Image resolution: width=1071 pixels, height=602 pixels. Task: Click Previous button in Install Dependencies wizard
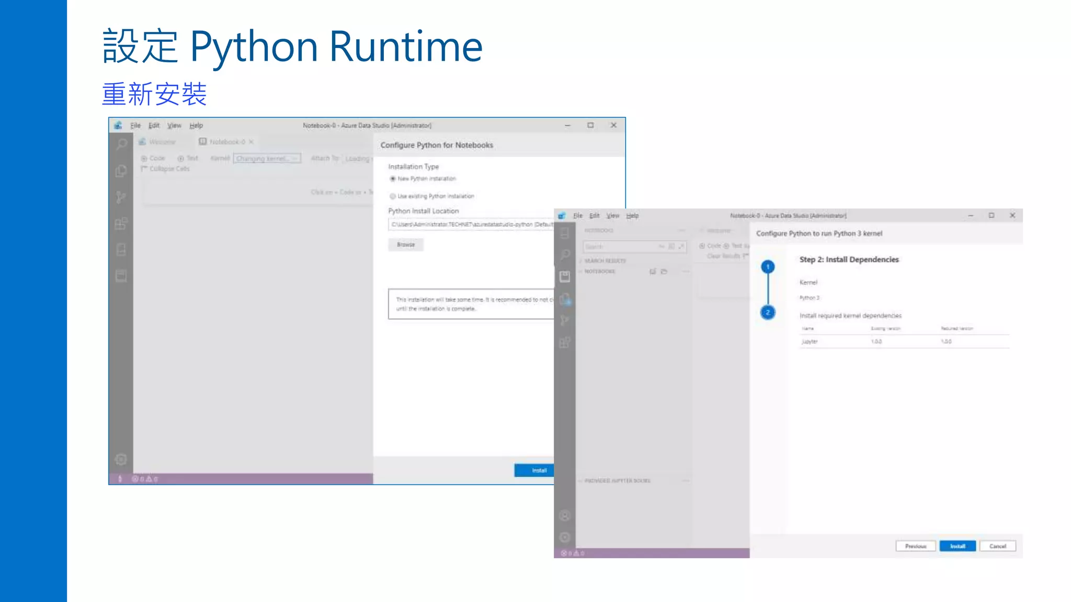pyautogui.click(x=916, y=546)
